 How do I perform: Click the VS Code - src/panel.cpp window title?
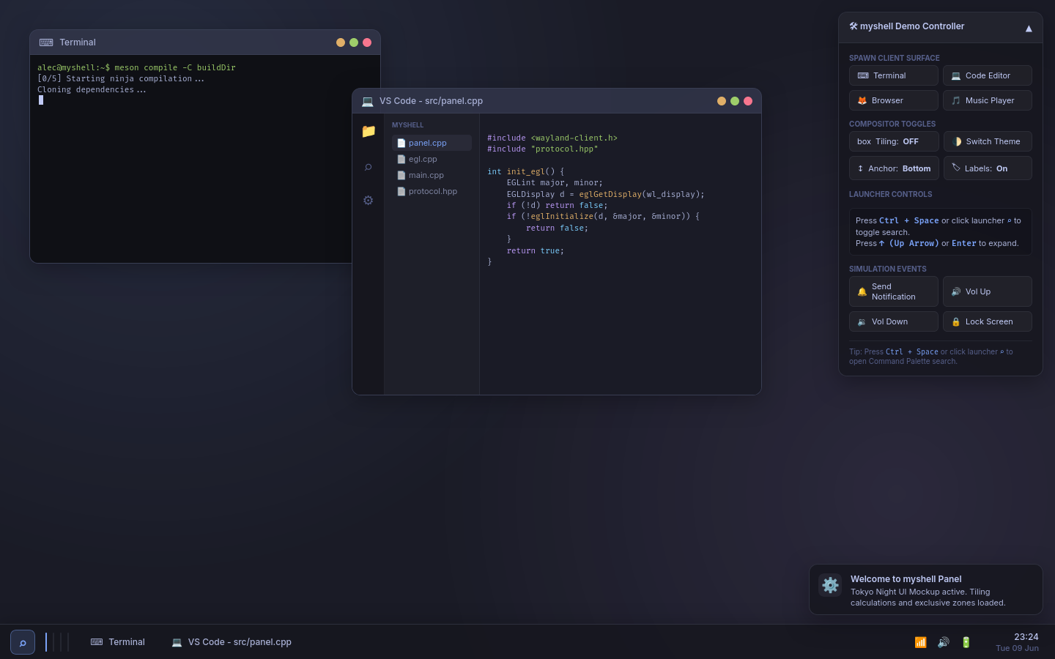(431, 101)
